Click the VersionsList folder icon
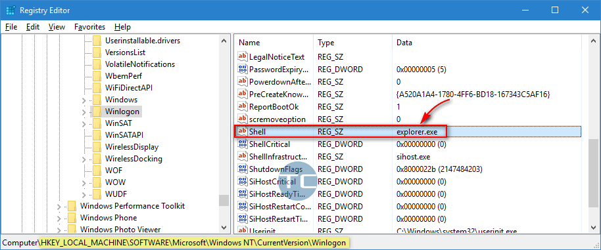601x250 pixels. point(97,52)
